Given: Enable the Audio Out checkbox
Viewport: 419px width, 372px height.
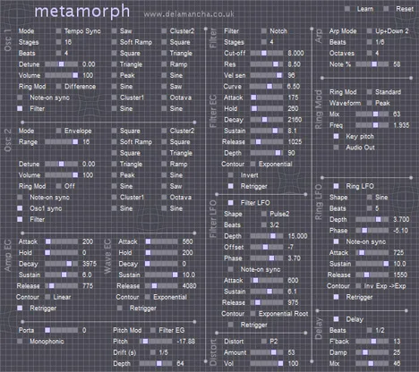Looking at the screenshot, I should 336,148.
